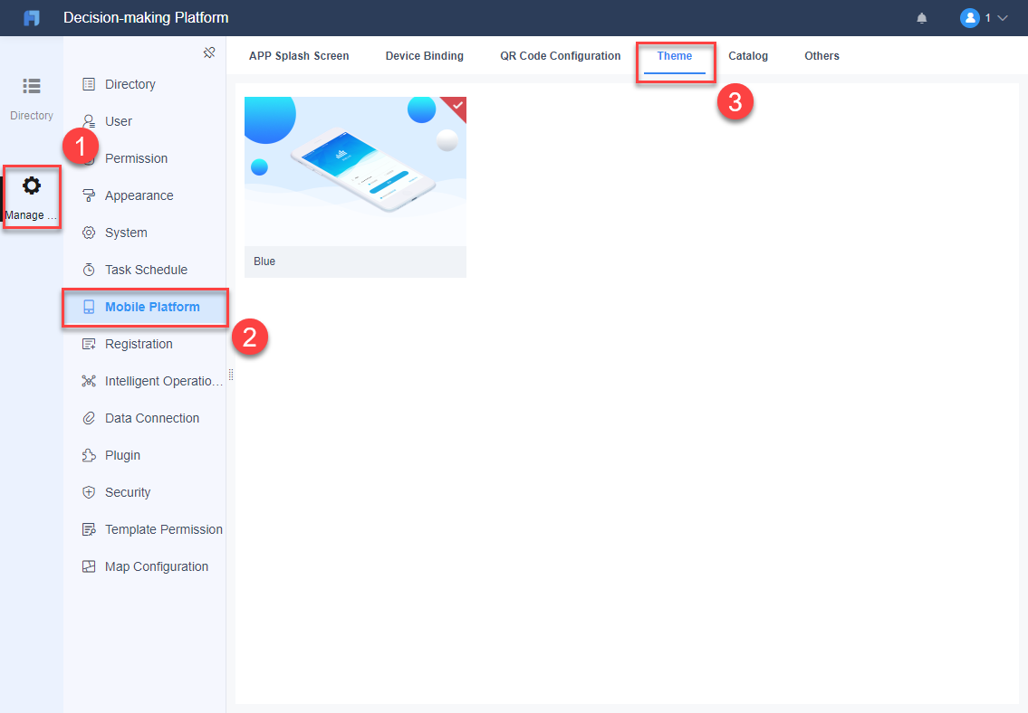
Task: Open the notification bell
Action: pyautogui.click(x=921, y=17)
